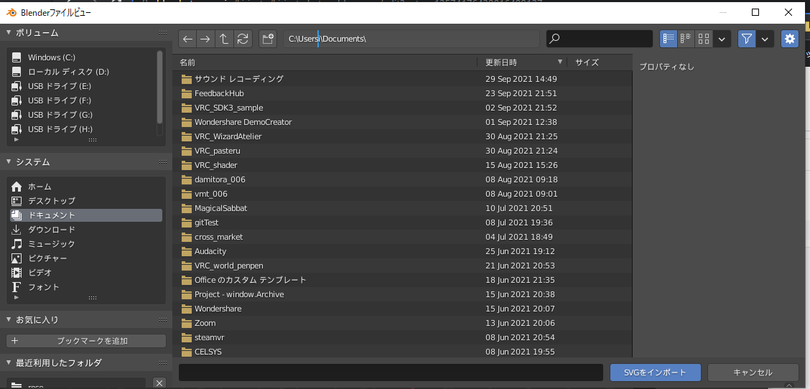810x389 pixels.
Task: Click the volume list scrollbar
Action: (x=159, y=86)
